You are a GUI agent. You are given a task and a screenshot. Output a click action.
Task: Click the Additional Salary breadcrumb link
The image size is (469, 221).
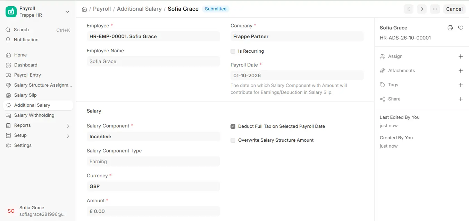coord(139,9)
